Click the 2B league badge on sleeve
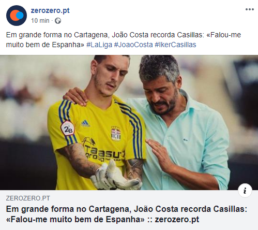The image size is (258, 230). (x=68, y=129)
